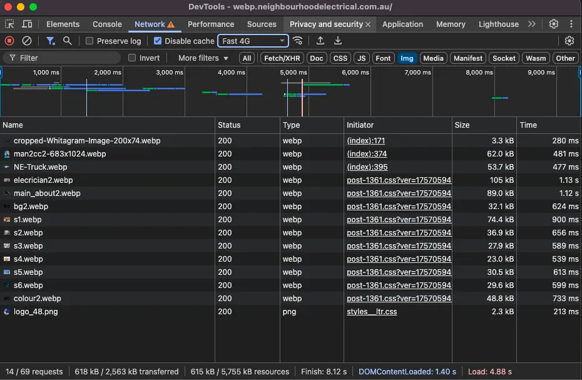Uncheck the Disable cache checkbox

coord(158,41)
